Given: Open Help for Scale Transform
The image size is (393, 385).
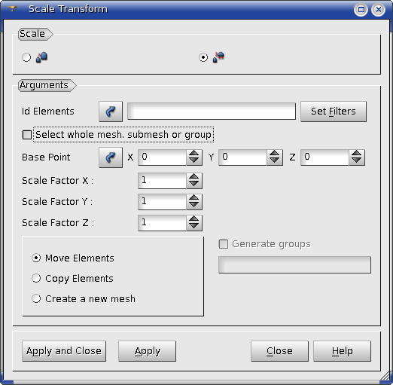Looking at the screenshot, I should coord(342,351).
